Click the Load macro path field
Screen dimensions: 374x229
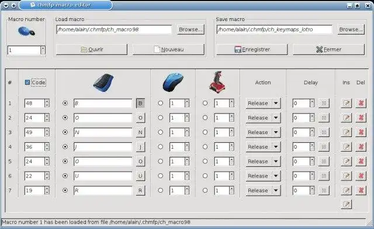pos(114,30)
